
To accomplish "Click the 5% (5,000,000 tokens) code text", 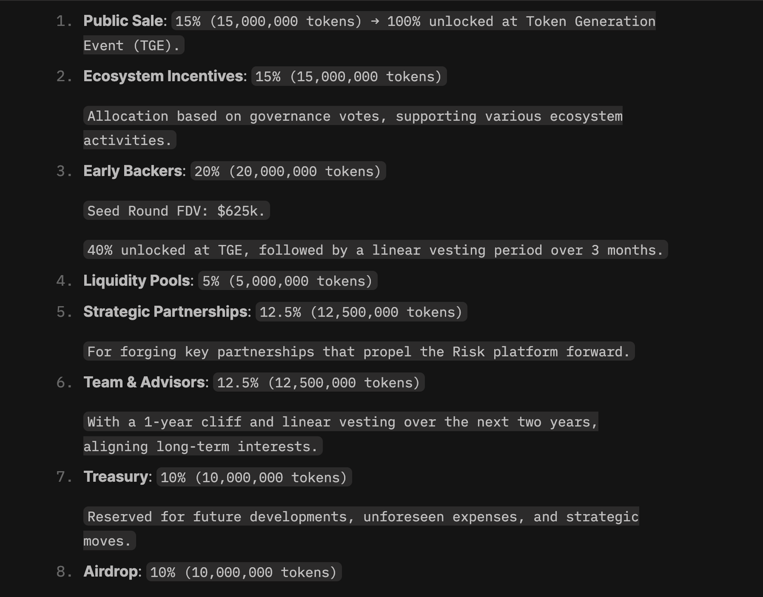I will point(287,281).
